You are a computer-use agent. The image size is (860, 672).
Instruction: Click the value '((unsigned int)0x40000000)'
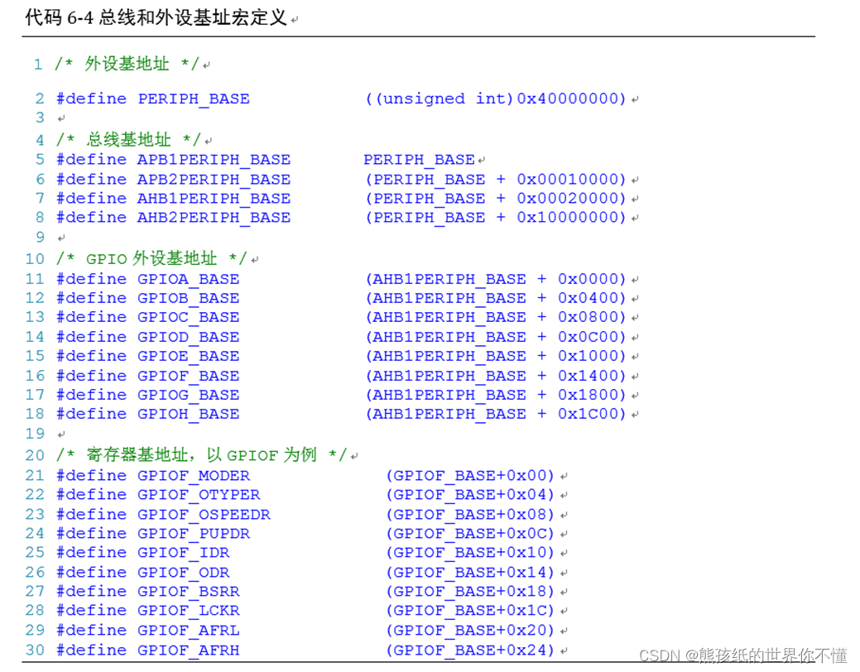pyautogui.click(x=495, y=99)
